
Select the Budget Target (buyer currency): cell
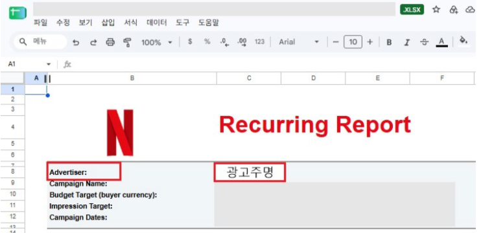tap(103, 195)
